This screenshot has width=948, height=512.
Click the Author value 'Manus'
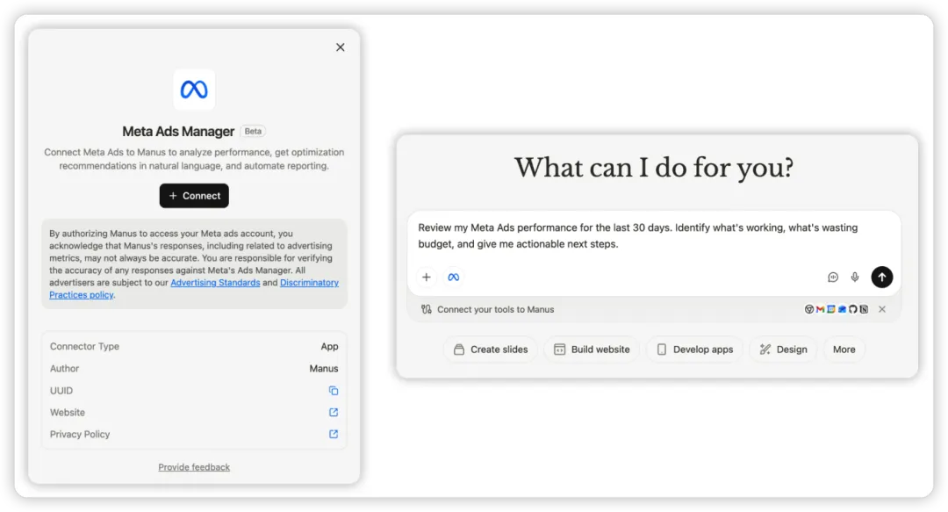[x=323, y=369]
